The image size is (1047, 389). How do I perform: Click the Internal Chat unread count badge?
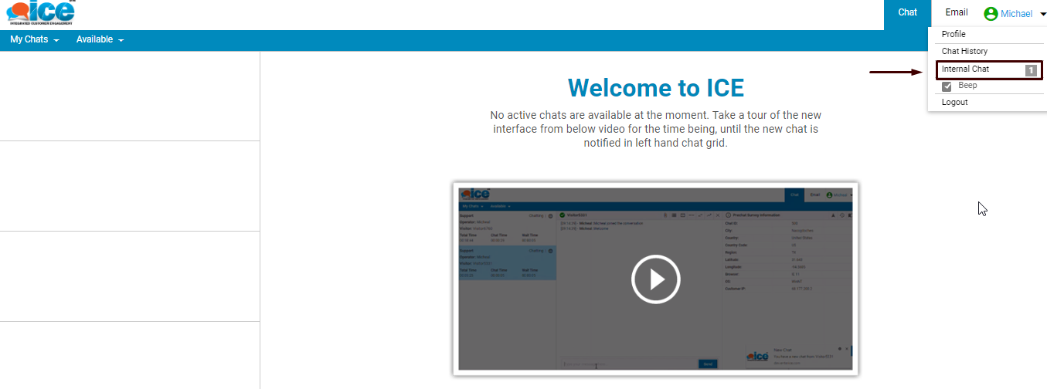pos(1031,70)
